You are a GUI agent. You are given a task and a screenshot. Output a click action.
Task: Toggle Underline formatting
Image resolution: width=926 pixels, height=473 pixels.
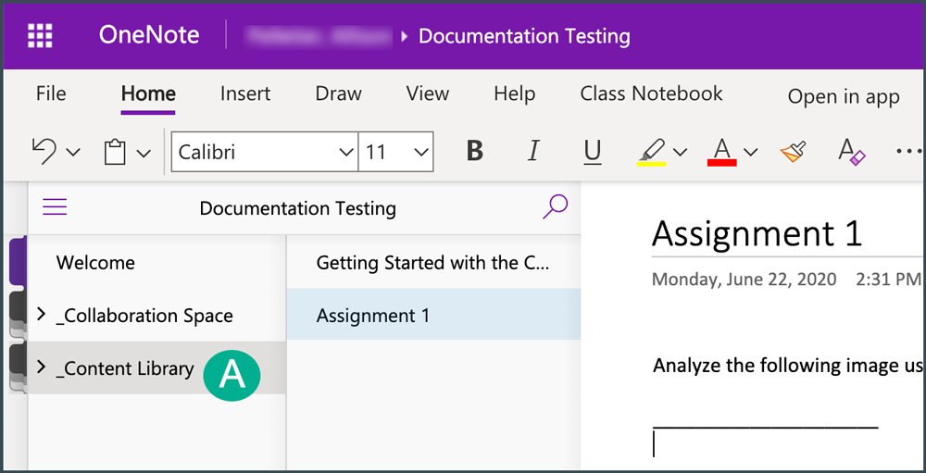click(x=593, y=153)
